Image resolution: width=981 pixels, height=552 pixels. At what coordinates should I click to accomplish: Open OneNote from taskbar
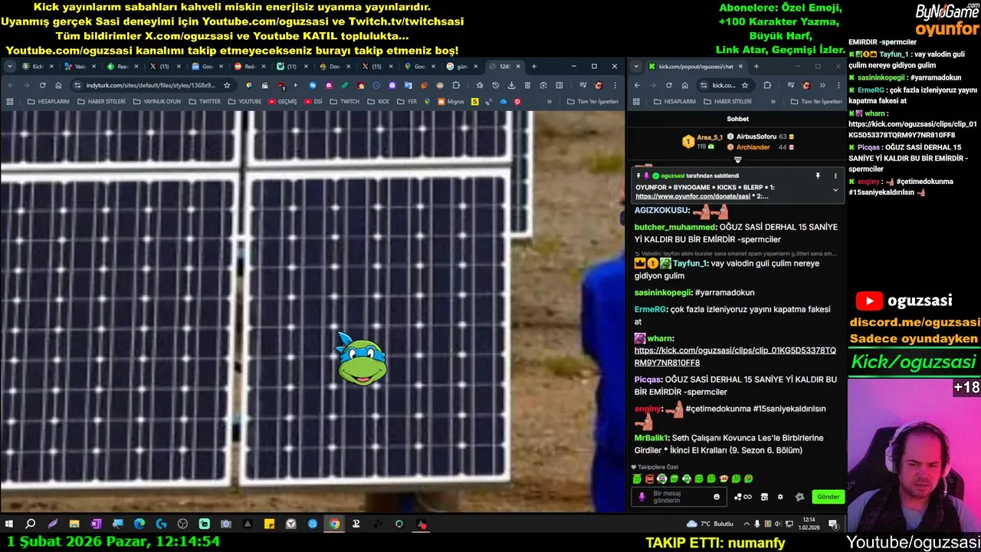(x=96, y=524)
